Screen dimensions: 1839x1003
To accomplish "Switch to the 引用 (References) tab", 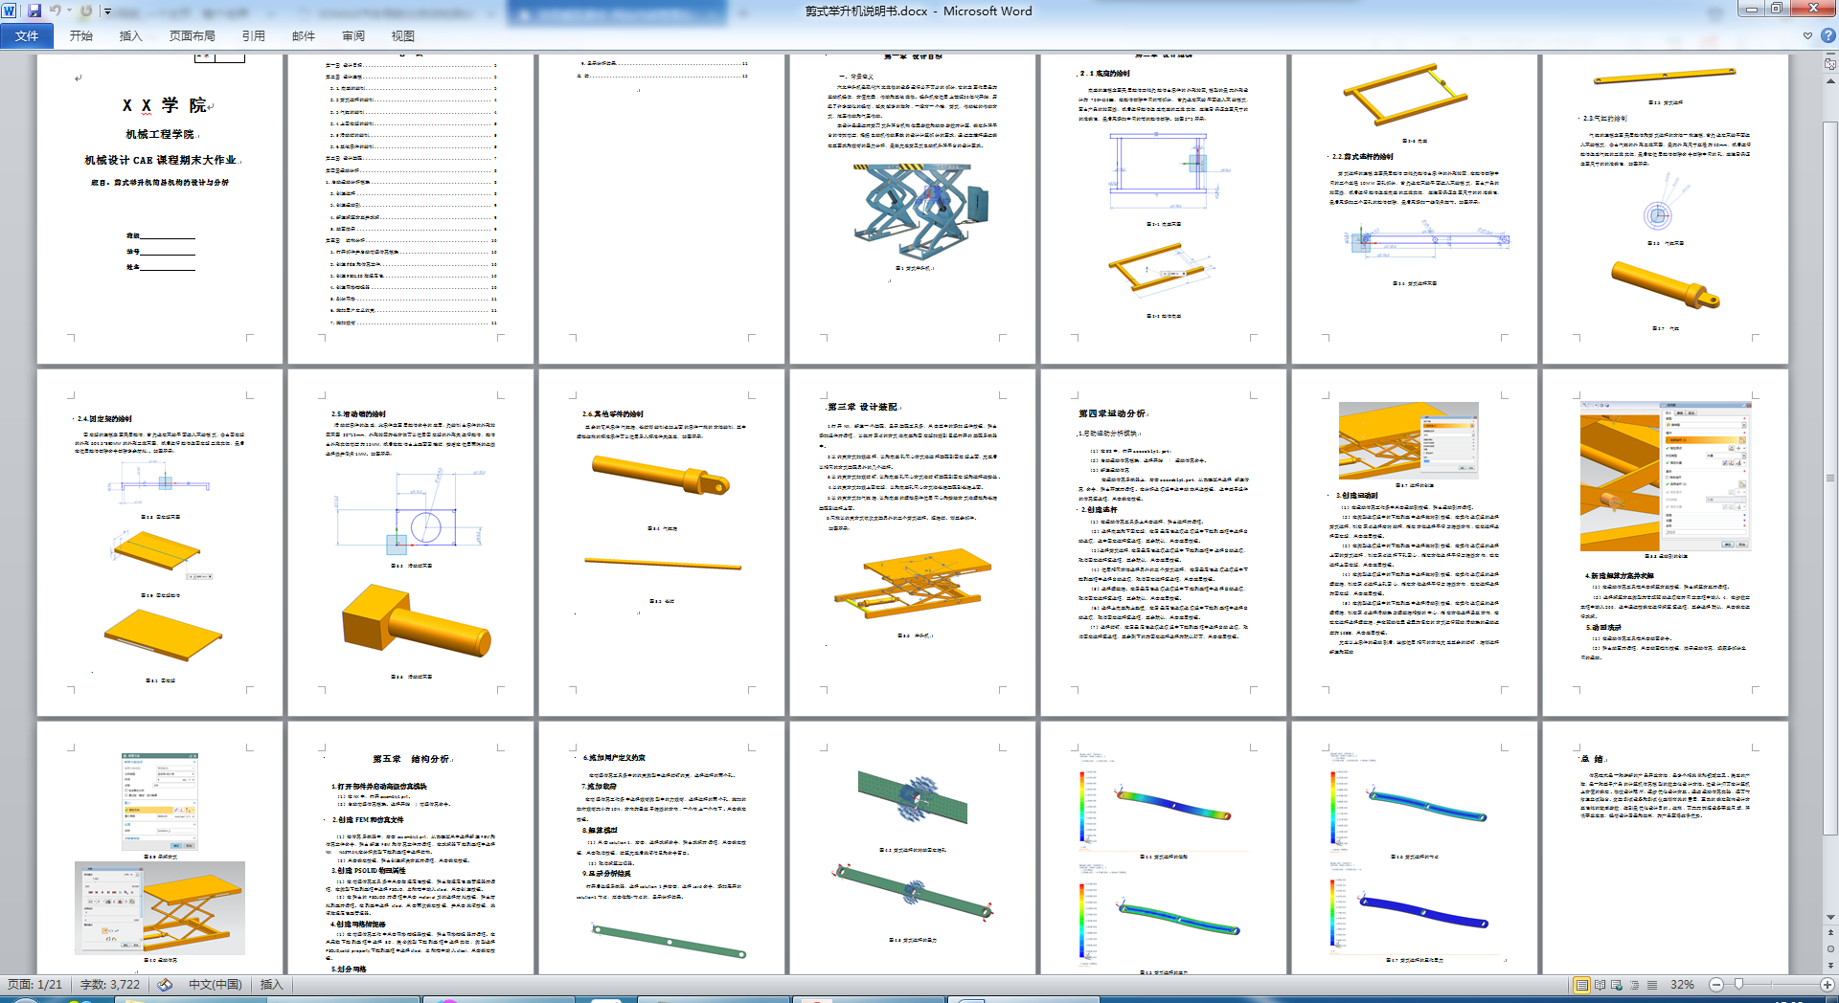I will [254, 35].
